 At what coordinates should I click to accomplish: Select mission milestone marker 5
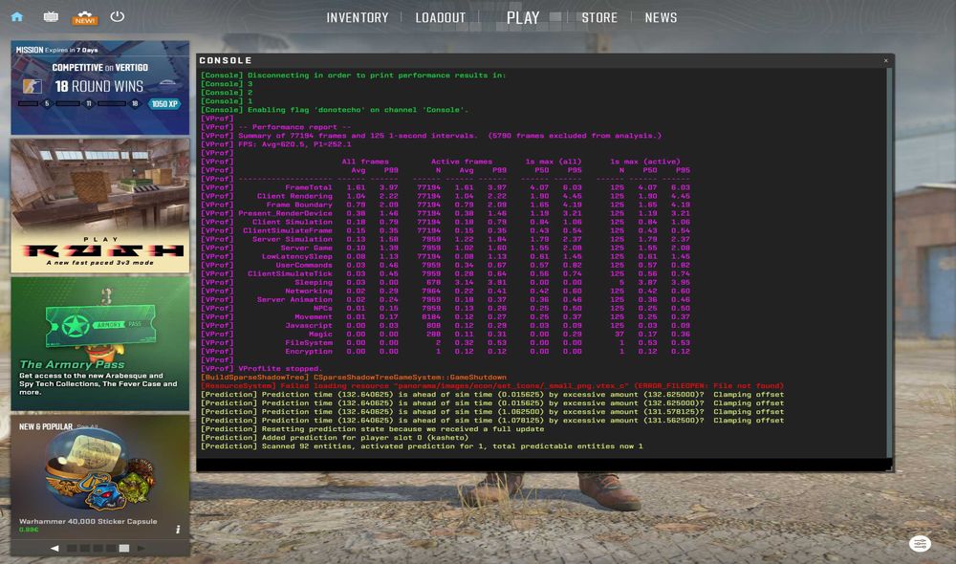click(47, 103)
